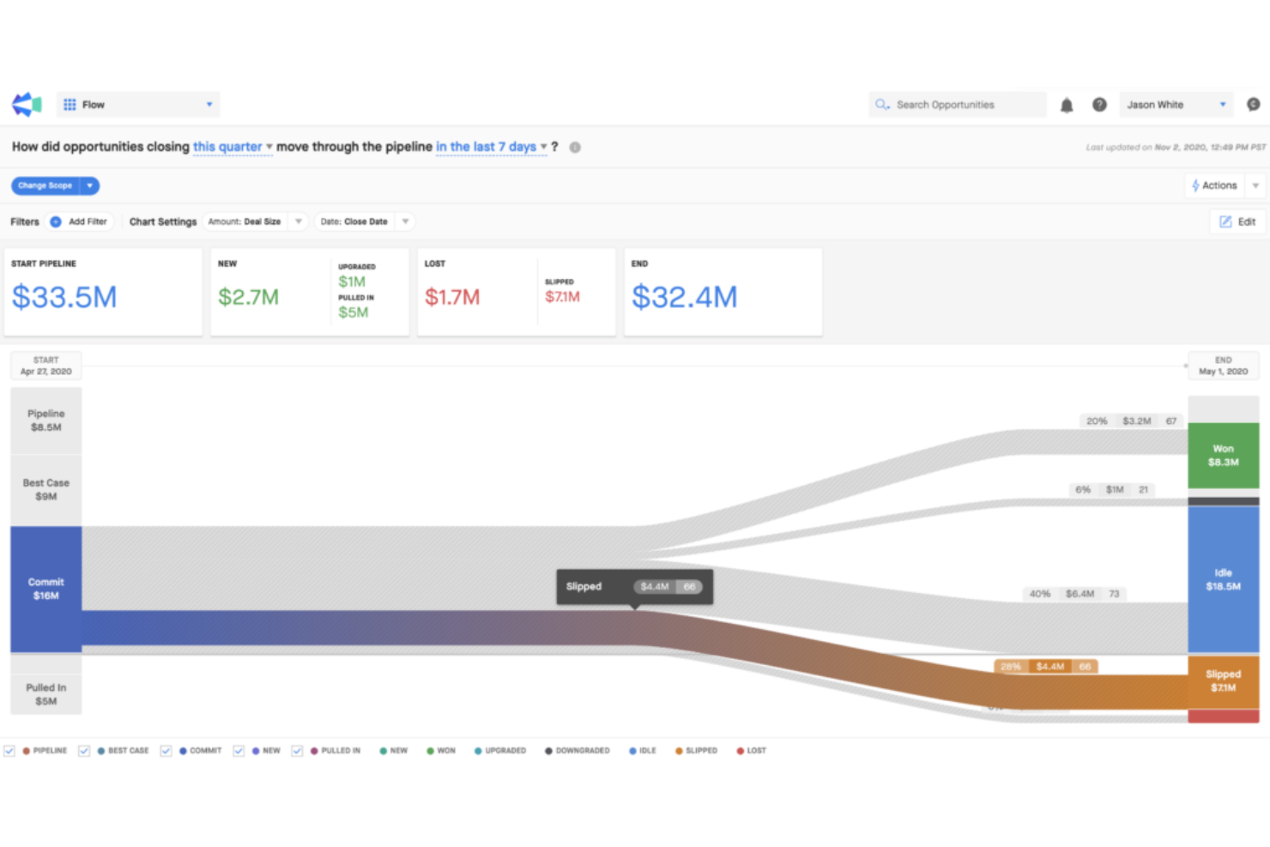Viewport: 1270px width, 847px height.
Task: Click the Actions button
Action: [x=1214, y=185]
